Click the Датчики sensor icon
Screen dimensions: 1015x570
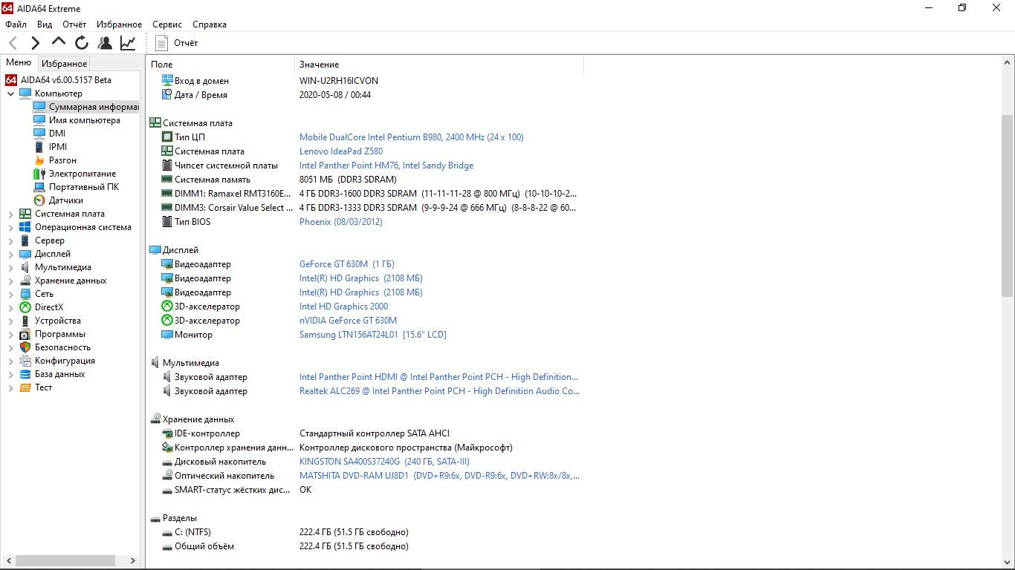pos(39,200)
